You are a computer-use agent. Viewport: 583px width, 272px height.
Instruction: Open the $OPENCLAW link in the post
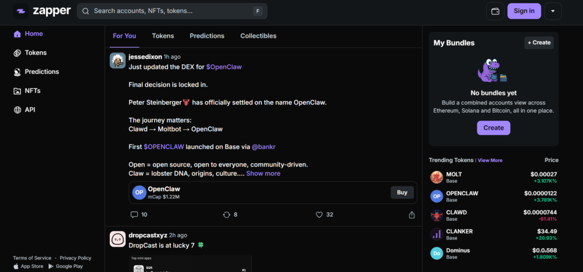[164, 147]
